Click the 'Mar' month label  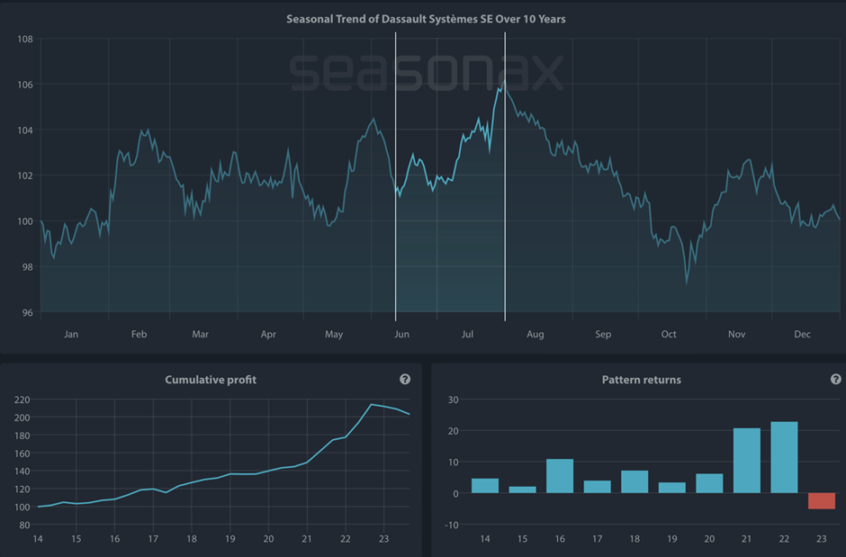coord(200,335)
